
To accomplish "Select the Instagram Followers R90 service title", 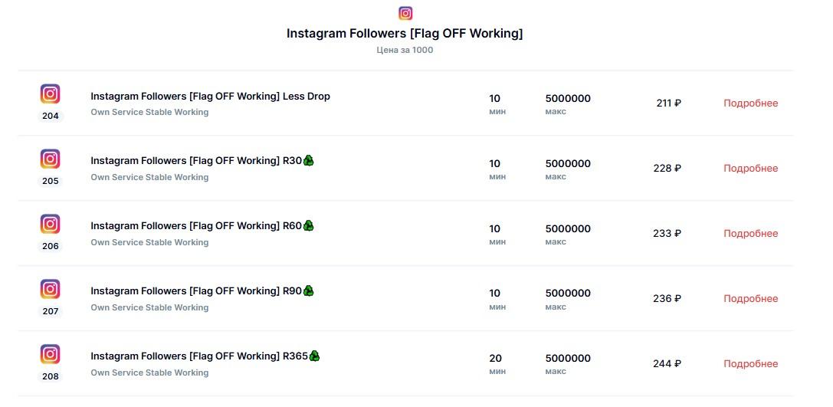I will 196,291.
